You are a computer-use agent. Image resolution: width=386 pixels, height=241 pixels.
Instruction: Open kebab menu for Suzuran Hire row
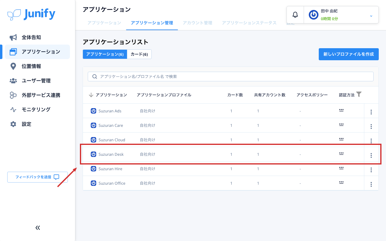pyautogui.click(x=371, y=170)
